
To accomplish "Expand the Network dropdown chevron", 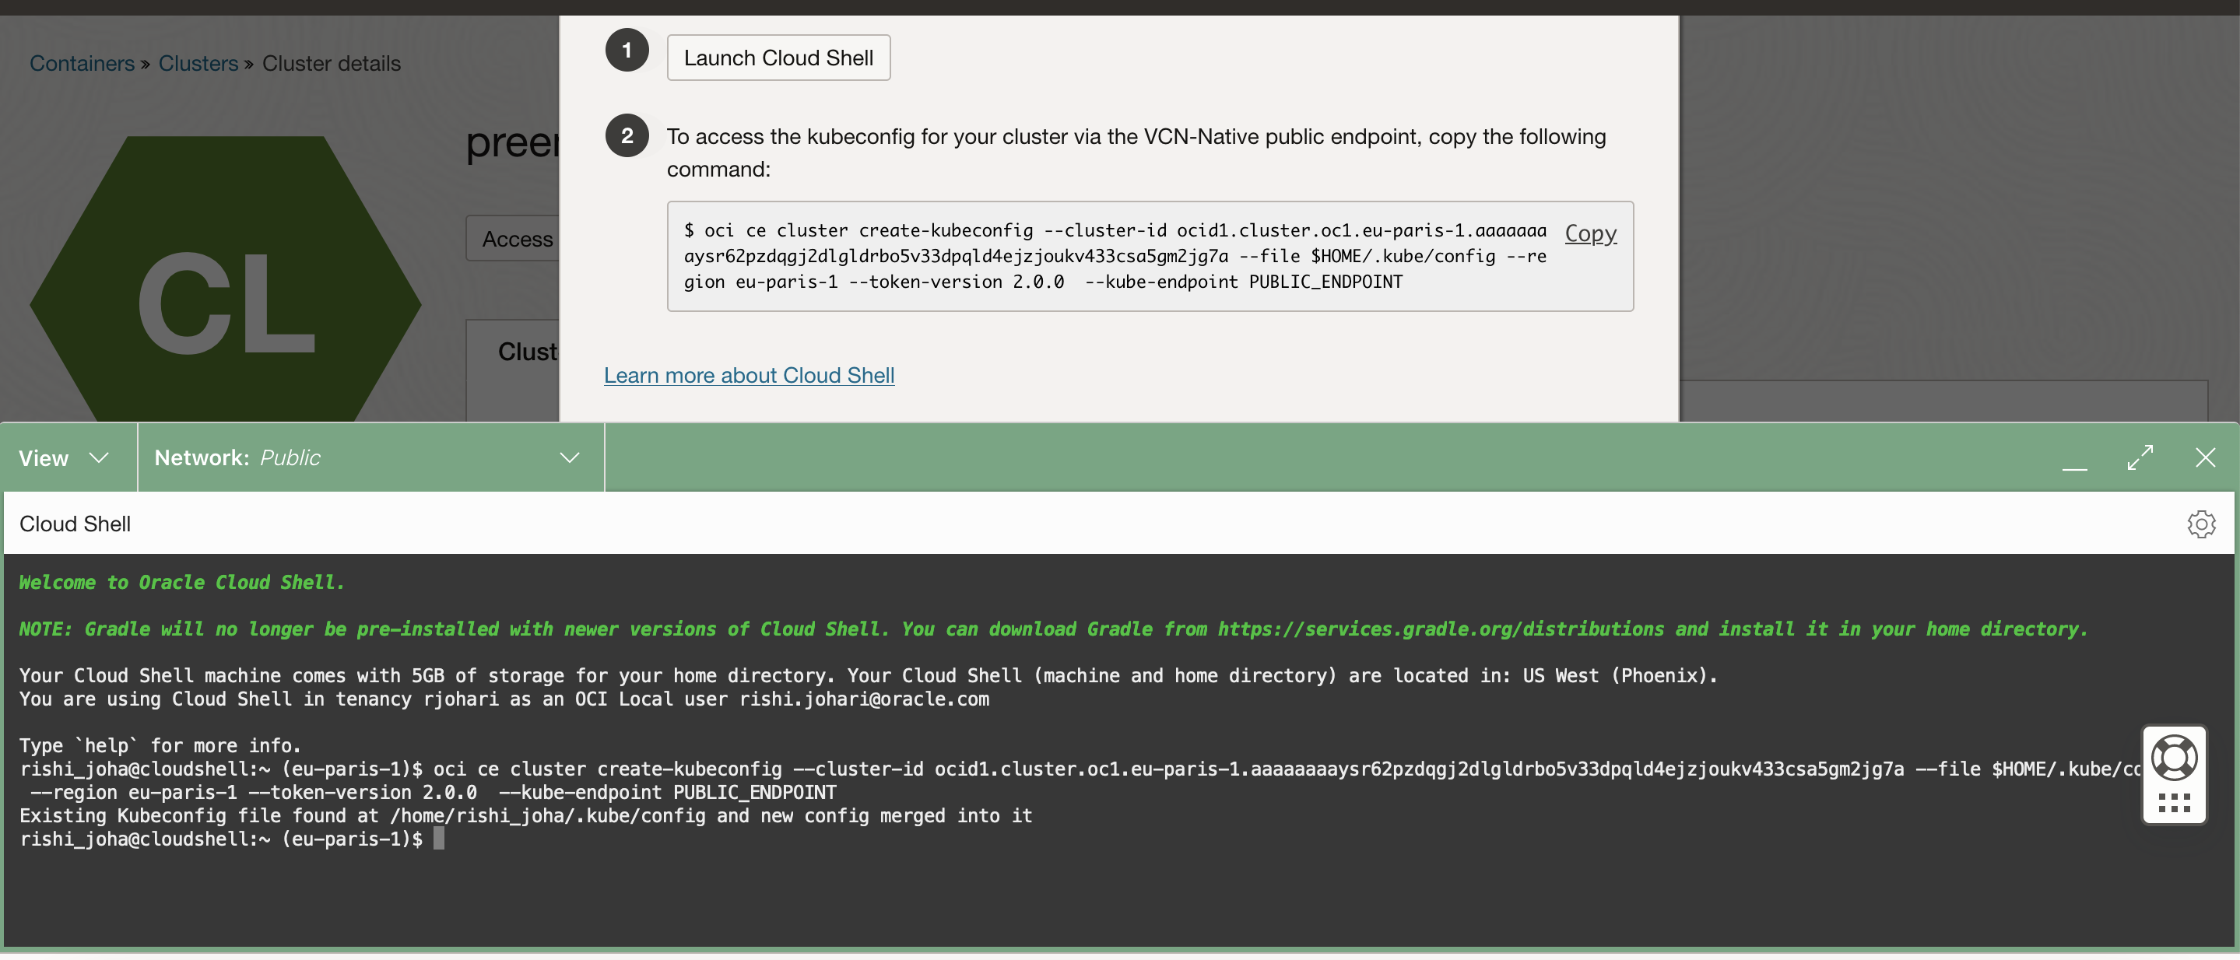I will [570, 458].
